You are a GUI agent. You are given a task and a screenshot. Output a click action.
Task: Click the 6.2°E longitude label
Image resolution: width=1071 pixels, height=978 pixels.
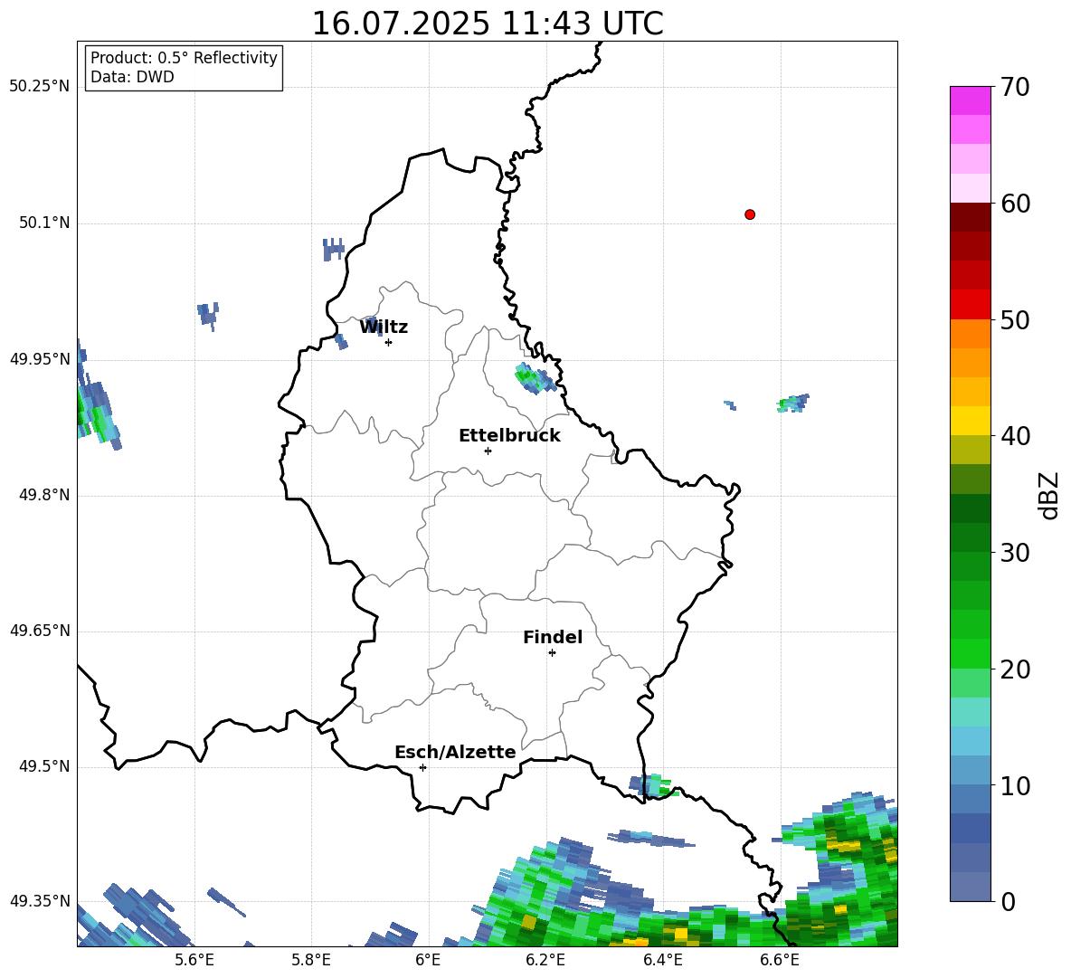click(x=545, y=960)
